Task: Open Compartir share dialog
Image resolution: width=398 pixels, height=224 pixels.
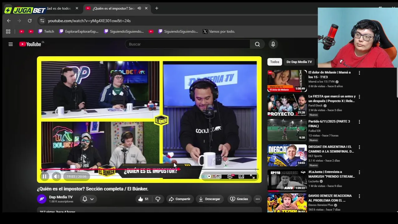Action: tap(179, 199)
